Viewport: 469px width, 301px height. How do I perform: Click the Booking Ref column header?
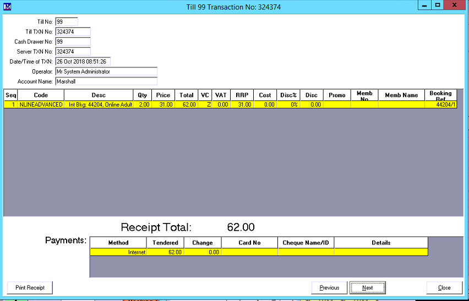click(x=440, y=95)
